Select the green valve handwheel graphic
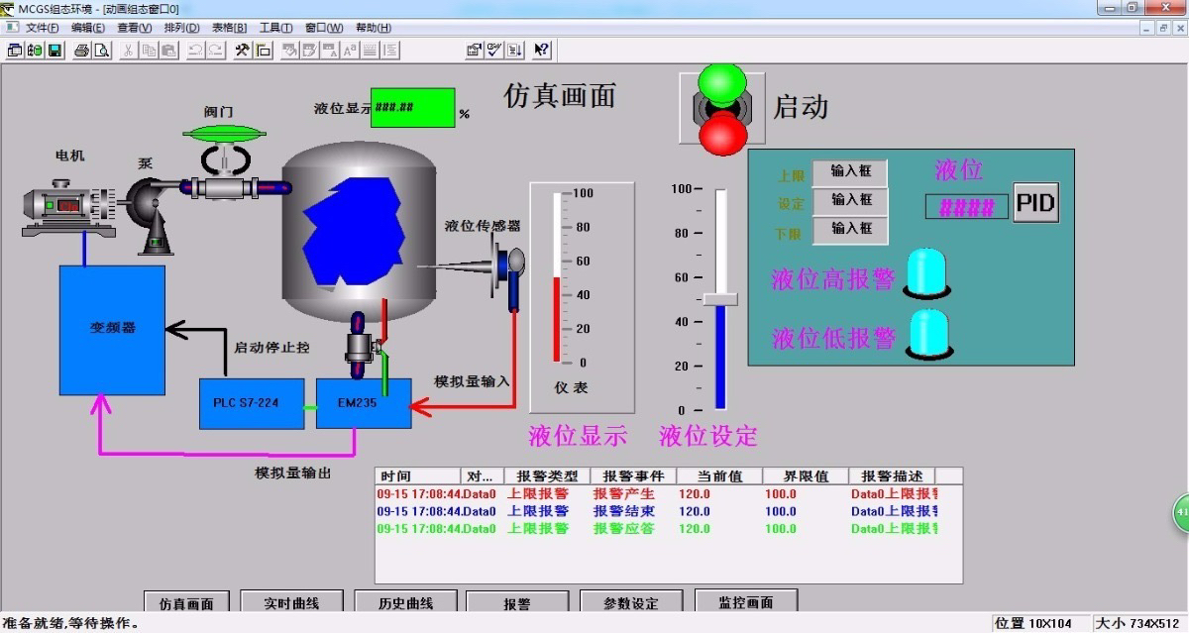 point(224,133)
